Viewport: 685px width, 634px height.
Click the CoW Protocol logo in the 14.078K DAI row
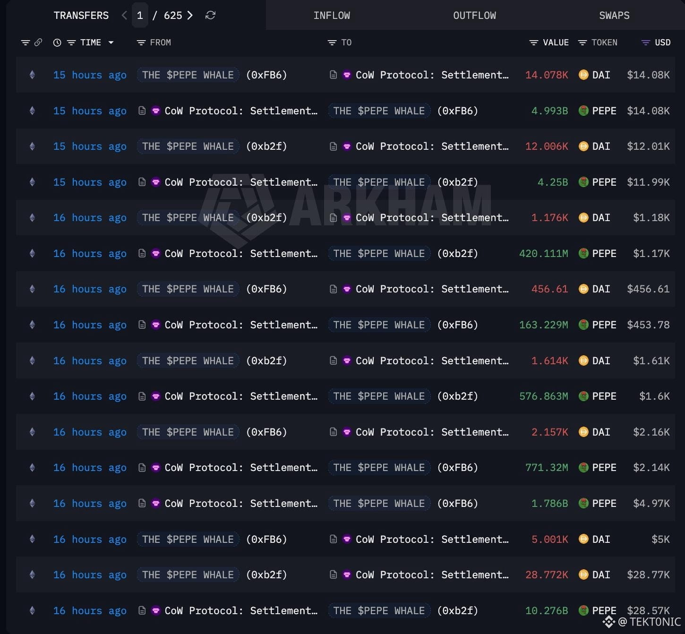(x=347, y=75)
